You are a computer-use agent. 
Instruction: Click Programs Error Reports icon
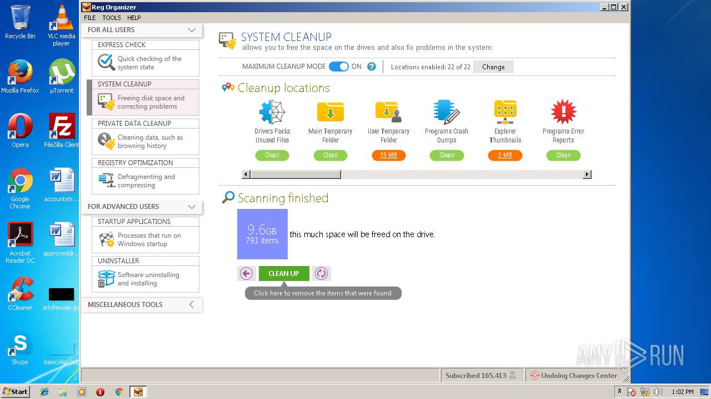click(563, 112)
